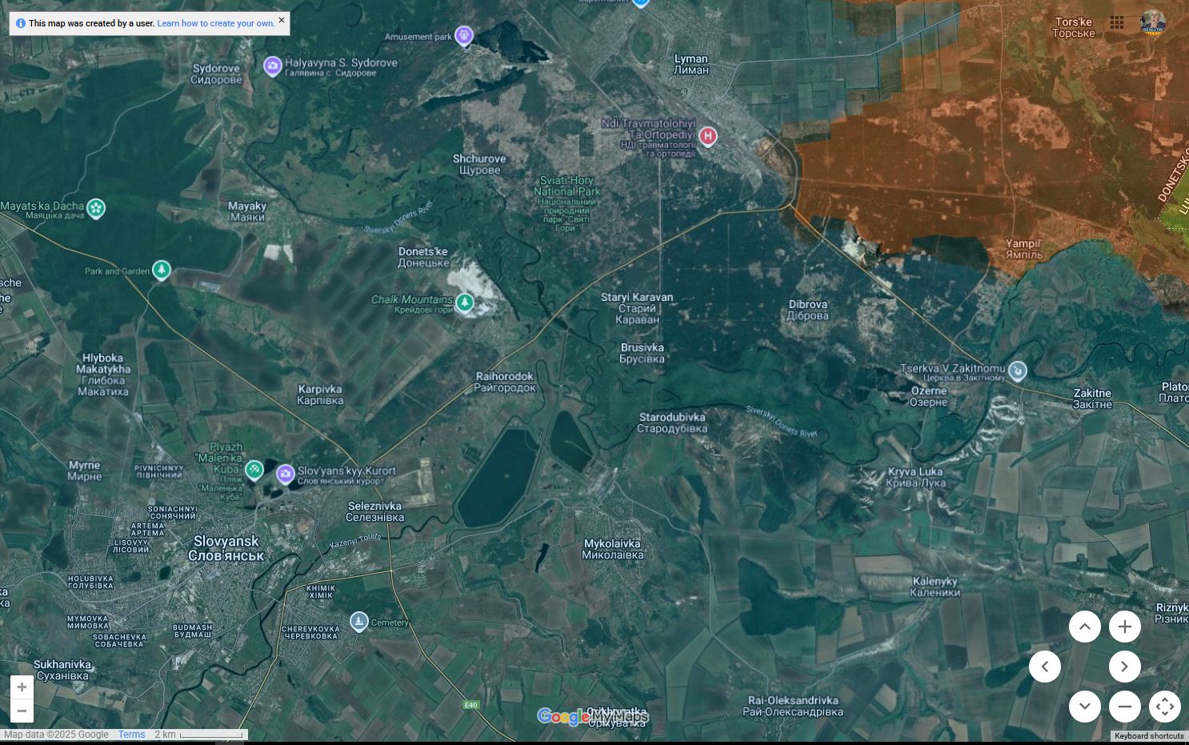The width and height of the screenshot is (1189, 745).
Task: Select the Slov'yans'kyy Kurort photo marker
Action: tap(286, 475)
